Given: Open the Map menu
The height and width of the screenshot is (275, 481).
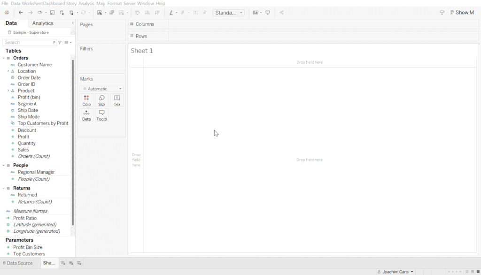Looking at the screenshot, I should coord(101,3).
